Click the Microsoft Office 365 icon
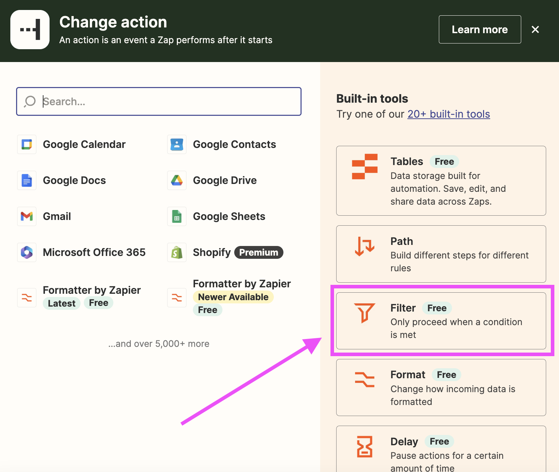Image resolution: width=559 pixels, height=472 pixels. 27,252
